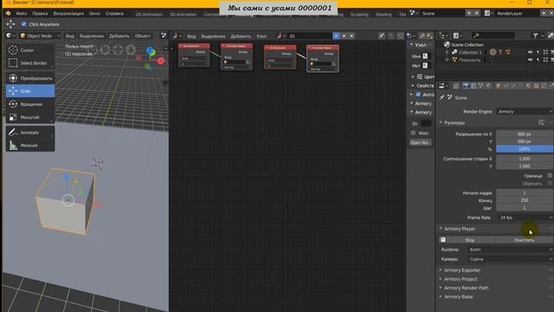Enable the Граница checkbox

click(x=550, y=175)
